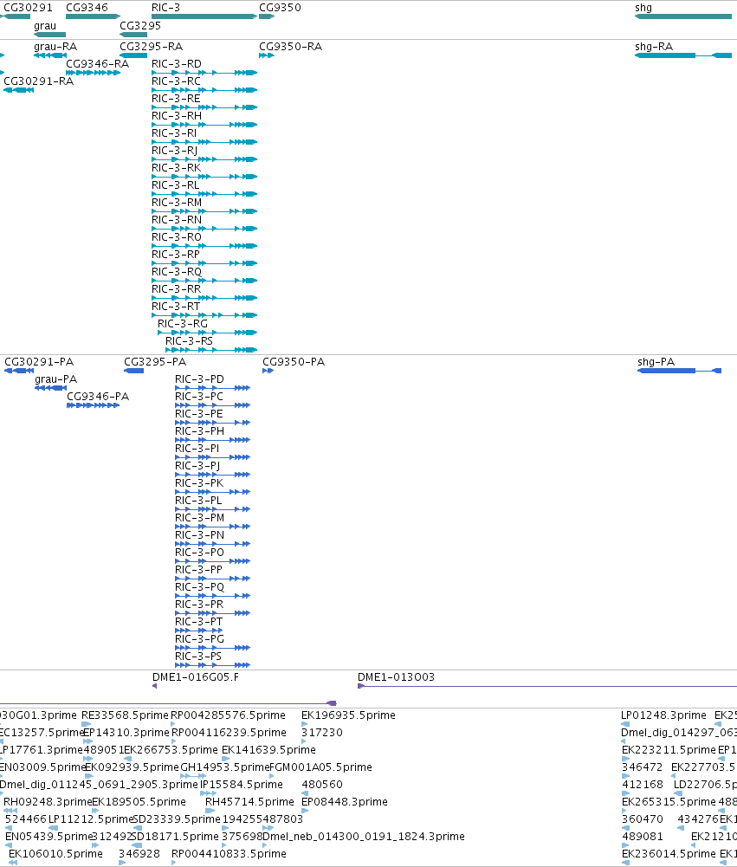
Task: Select the CG3295 gene label
Action: pyautogui.click(x=140, y=26)
